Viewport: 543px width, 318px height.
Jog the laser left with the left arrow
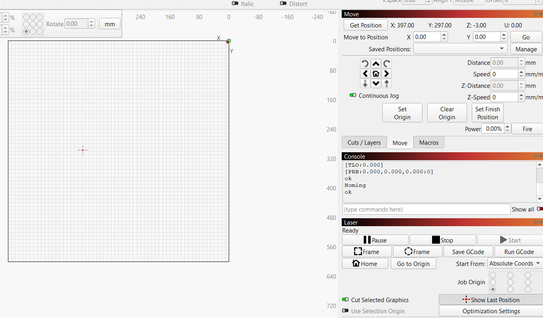(365, 74)
